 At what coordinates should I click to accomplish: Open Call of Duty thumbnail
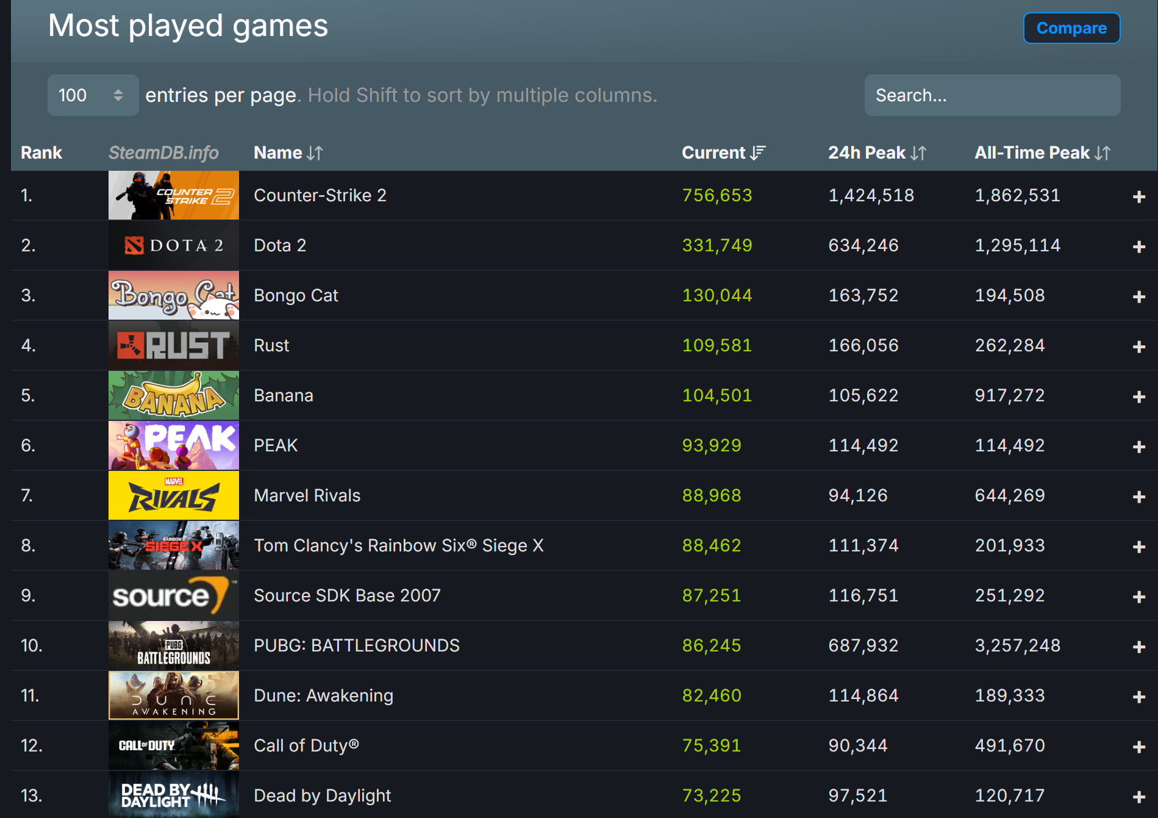(174, 745)
